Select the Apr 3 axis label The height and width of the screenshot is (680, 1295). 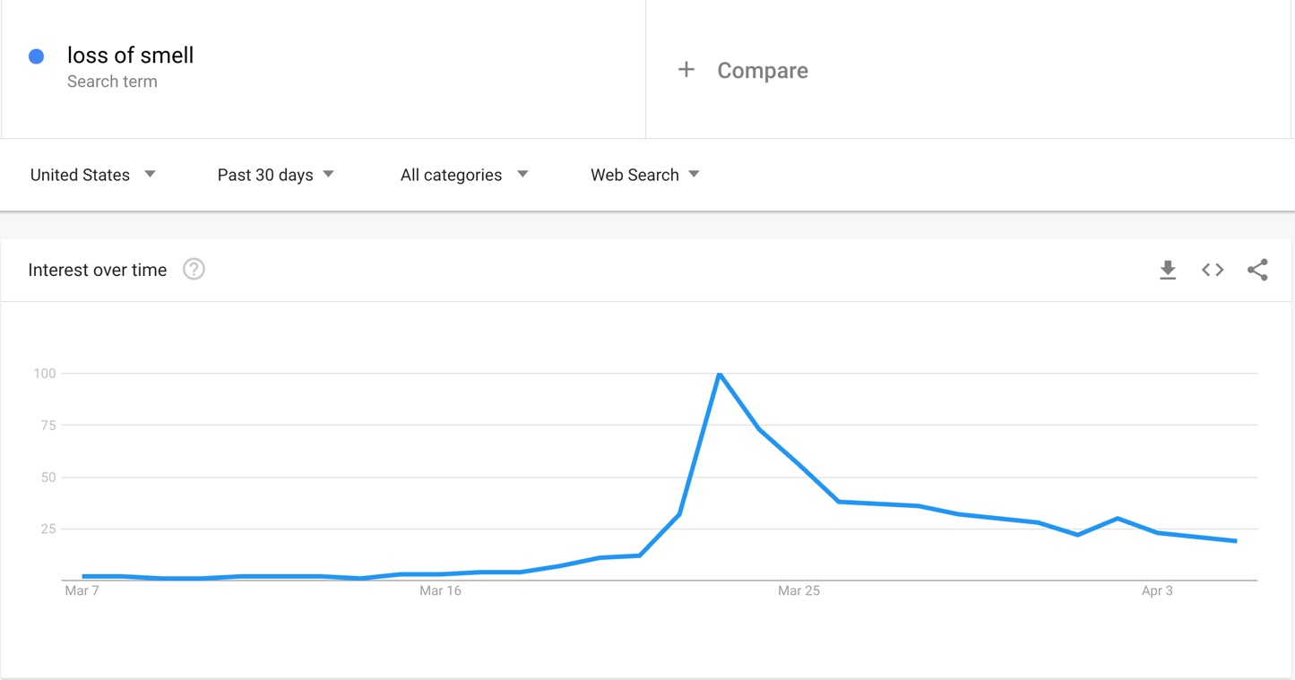(x=1157, y=590)
